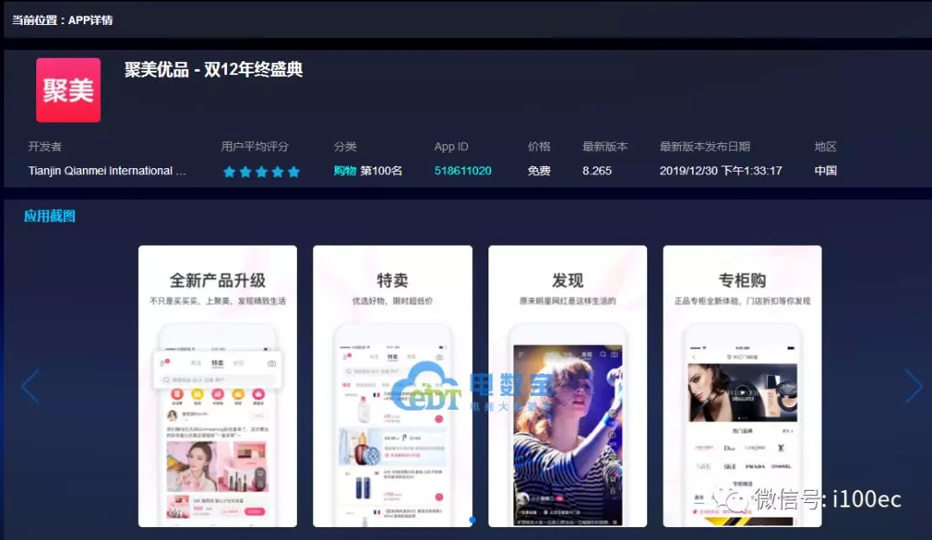Click the app title 聚美优品 - 双12年终盛典
This screenshot has height=540, width=932.
(213, 70)
